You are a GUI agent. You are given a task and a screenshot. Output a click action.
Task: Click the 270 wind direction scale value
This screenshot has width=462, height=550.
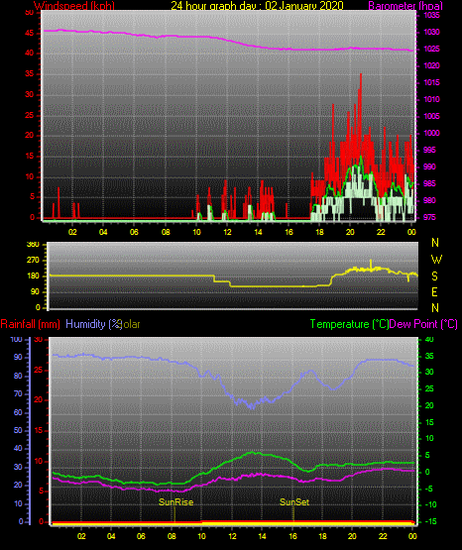tap(34, 261)
